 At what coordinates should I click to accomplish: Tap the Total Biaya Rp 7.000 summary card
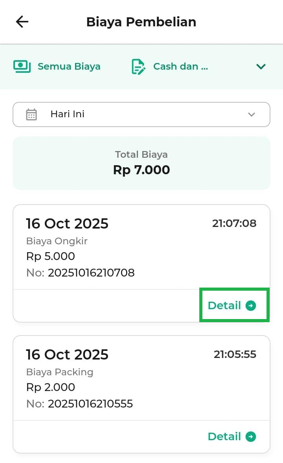click(x=141, y=163)
